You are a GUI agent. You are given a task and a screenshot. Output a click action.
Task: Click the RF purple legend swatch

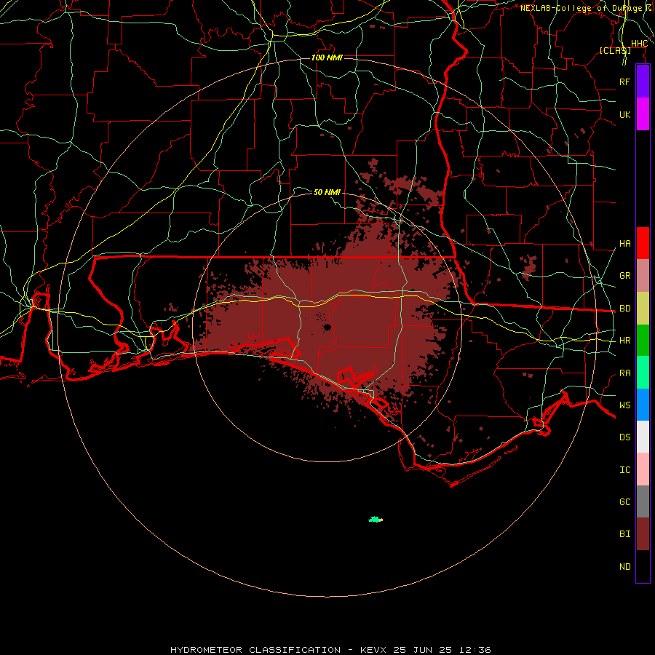(643, 82)
